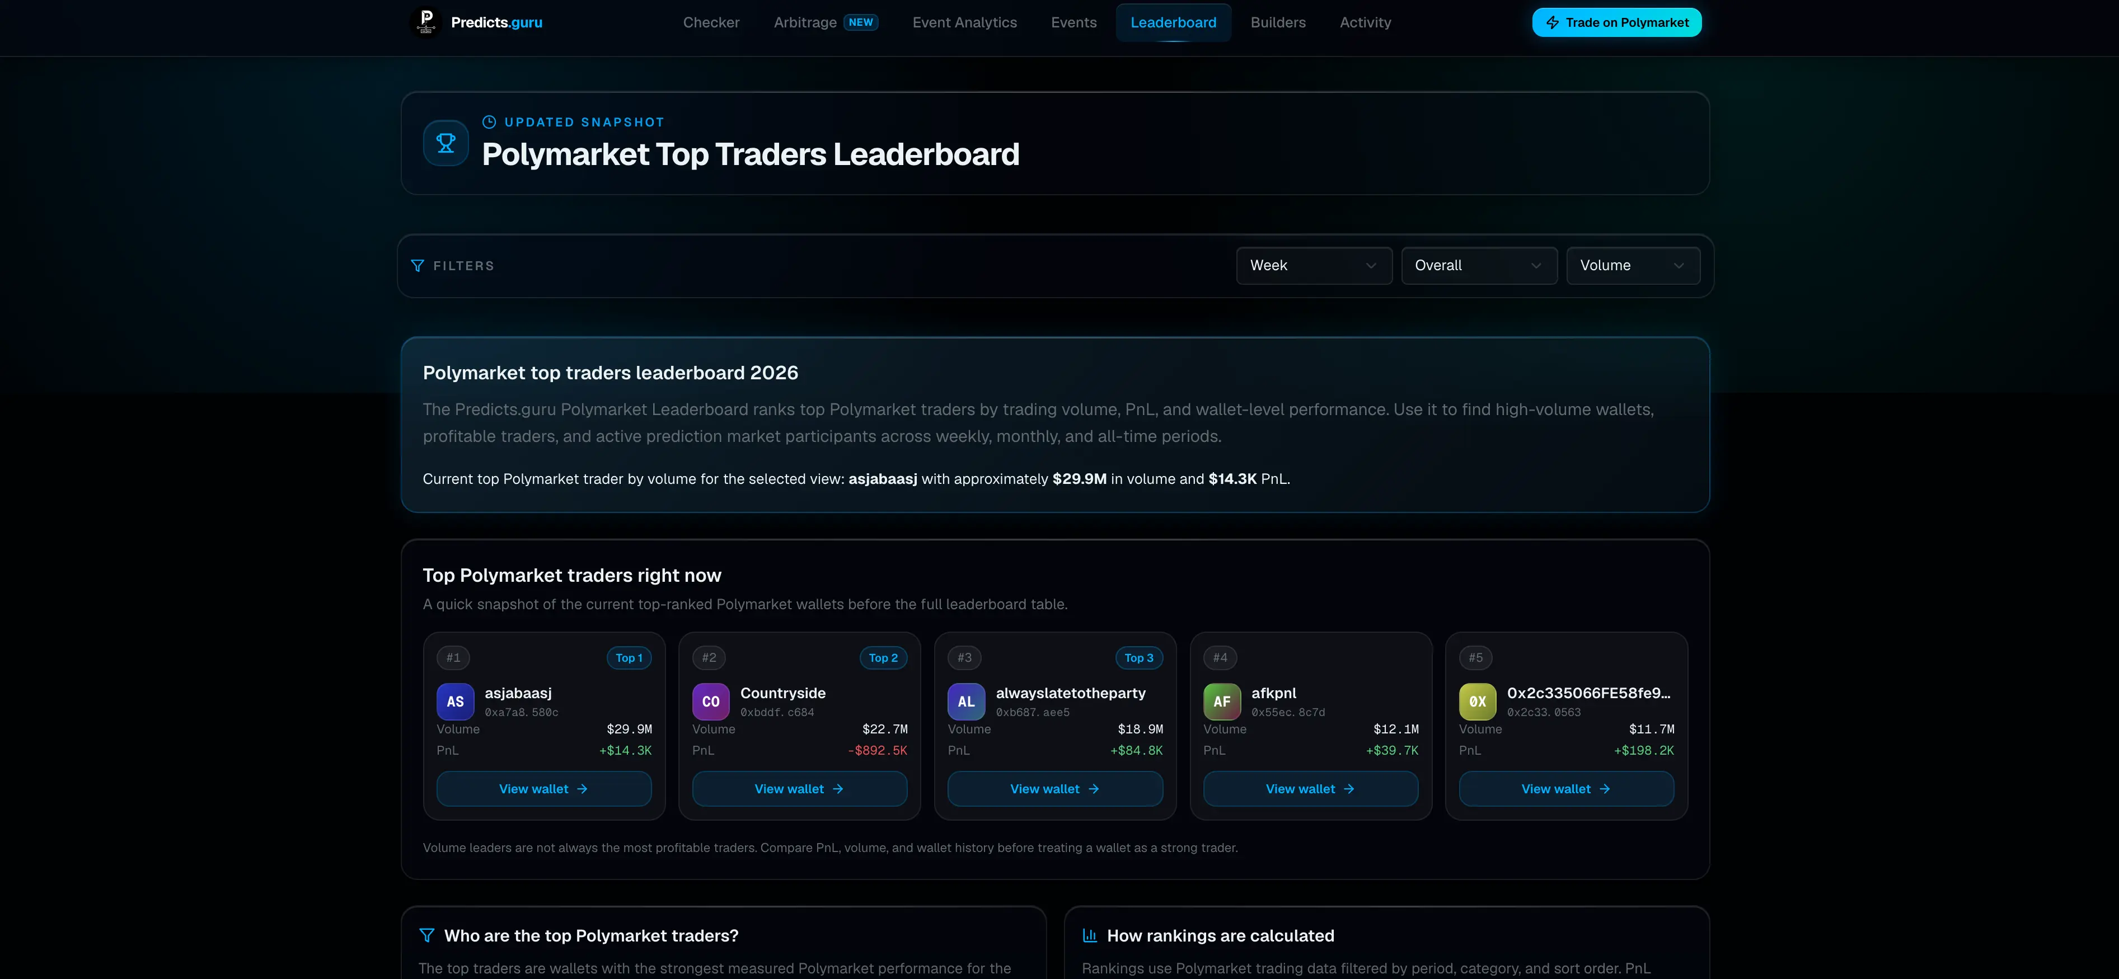View wallet for asjabaasj
2119x979 pixels.
click(x=543, y=788)
